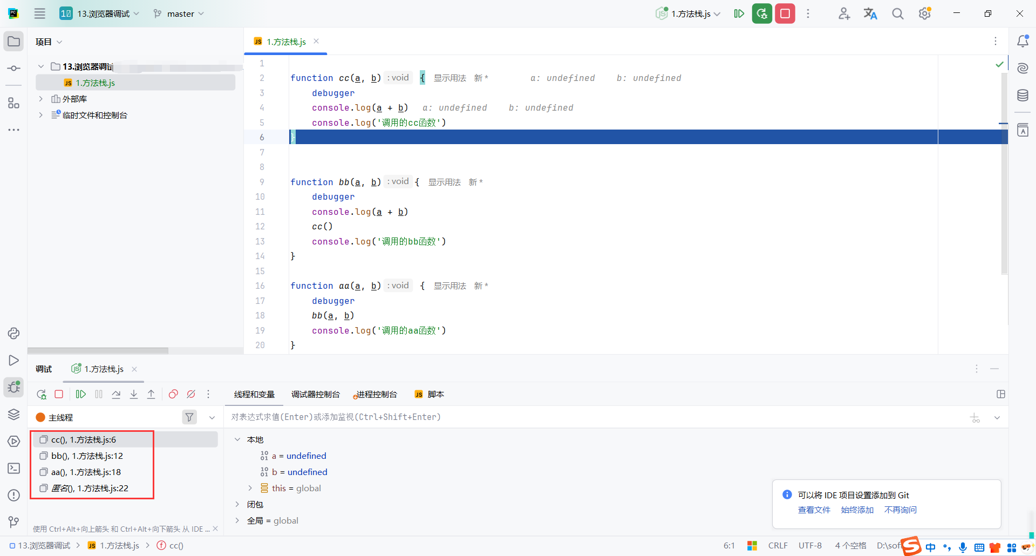The width and height of the screenshot is (1036, 556).
Task: Expand the 闭包 scope
Action: 237,504
